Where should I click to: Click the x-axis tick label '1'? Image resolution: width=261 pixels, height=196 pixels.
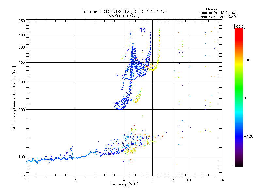[26, 180]
